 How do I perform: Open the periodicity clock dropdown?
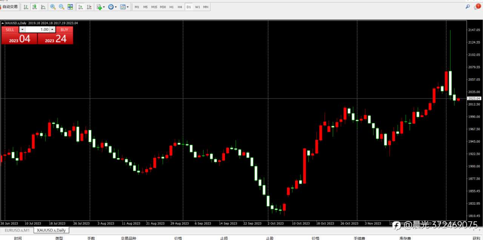click(x=112, y=7)
